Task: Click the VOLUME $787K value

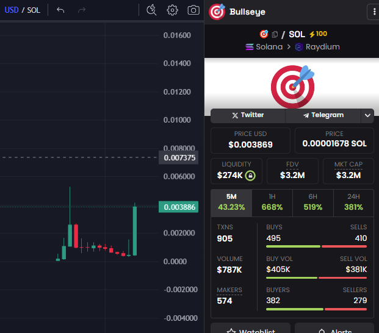Action: [x=229, y=270]
